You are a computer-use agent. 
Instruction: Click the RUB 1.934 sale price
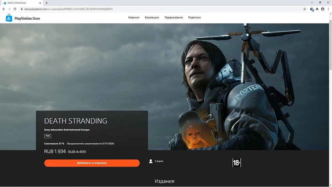tap(55, 152)
